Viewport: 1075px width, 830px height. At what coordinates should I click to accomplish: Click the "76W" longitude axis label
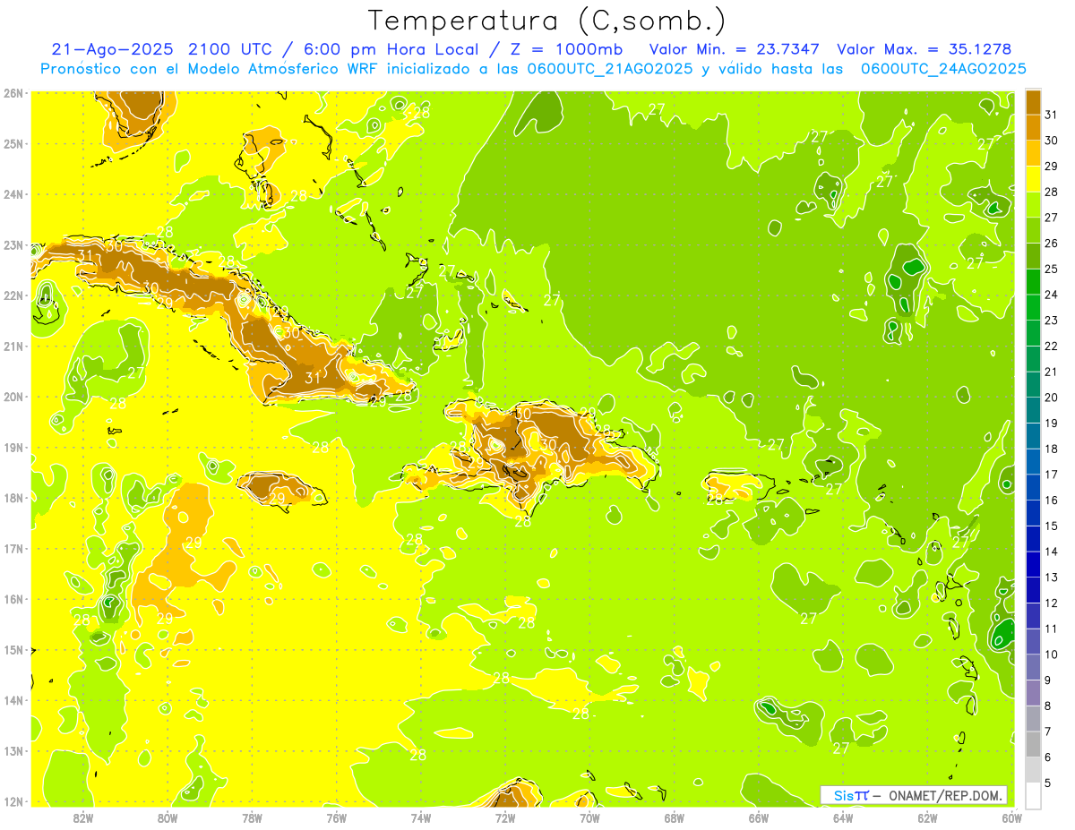pos(336,817)
